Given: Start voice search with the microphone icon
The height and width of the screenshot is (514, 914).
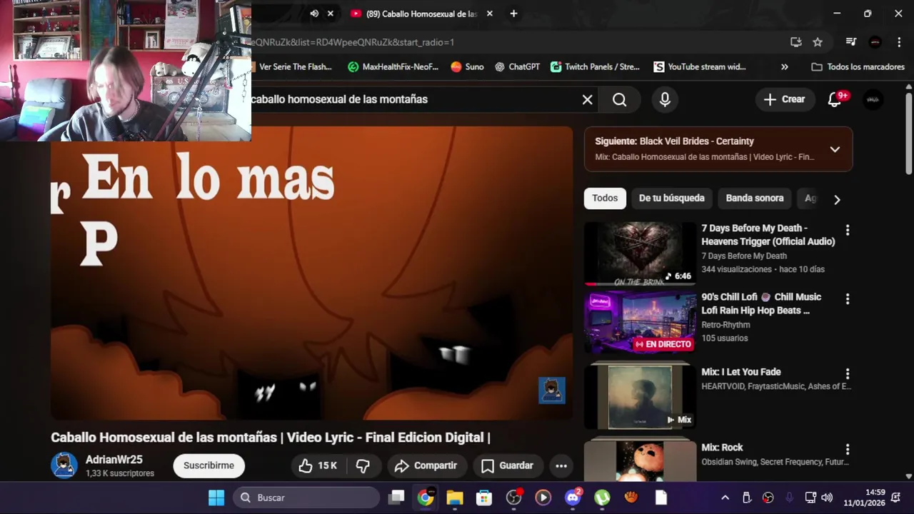Looking at the screenshot, I should pos(665,100).
